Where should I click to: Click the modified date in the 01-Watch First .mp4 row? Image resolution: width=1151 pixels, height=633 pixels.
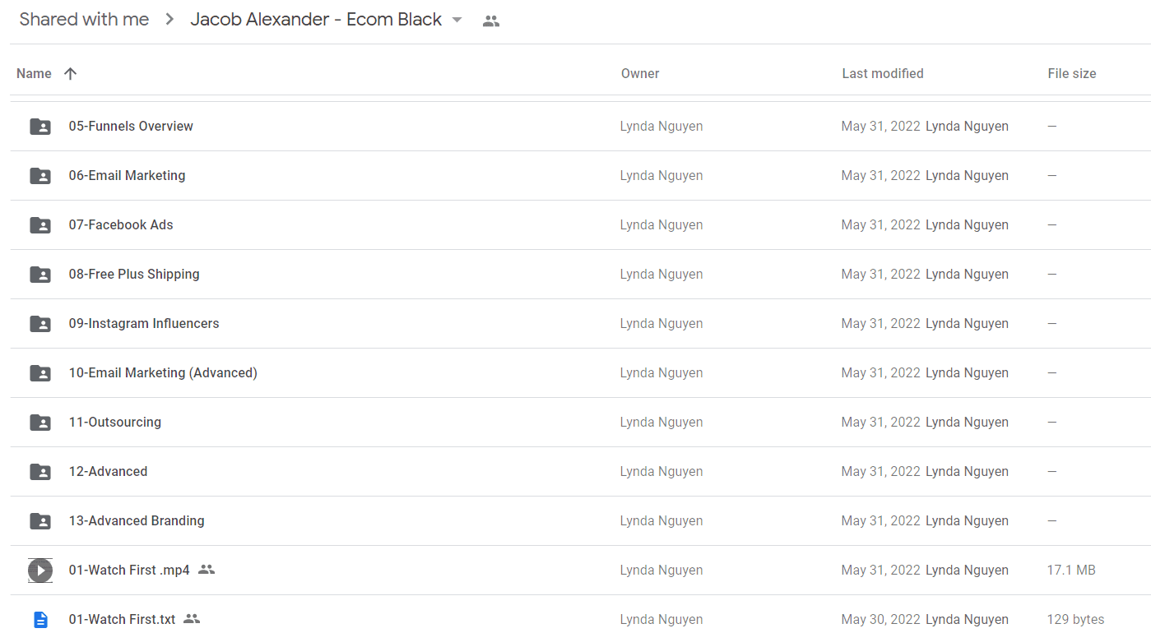tap(880, 570)
